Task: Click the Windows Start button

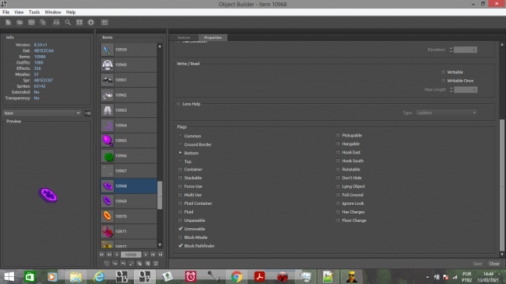Action: pyautogui.click(x=9, y=276)
